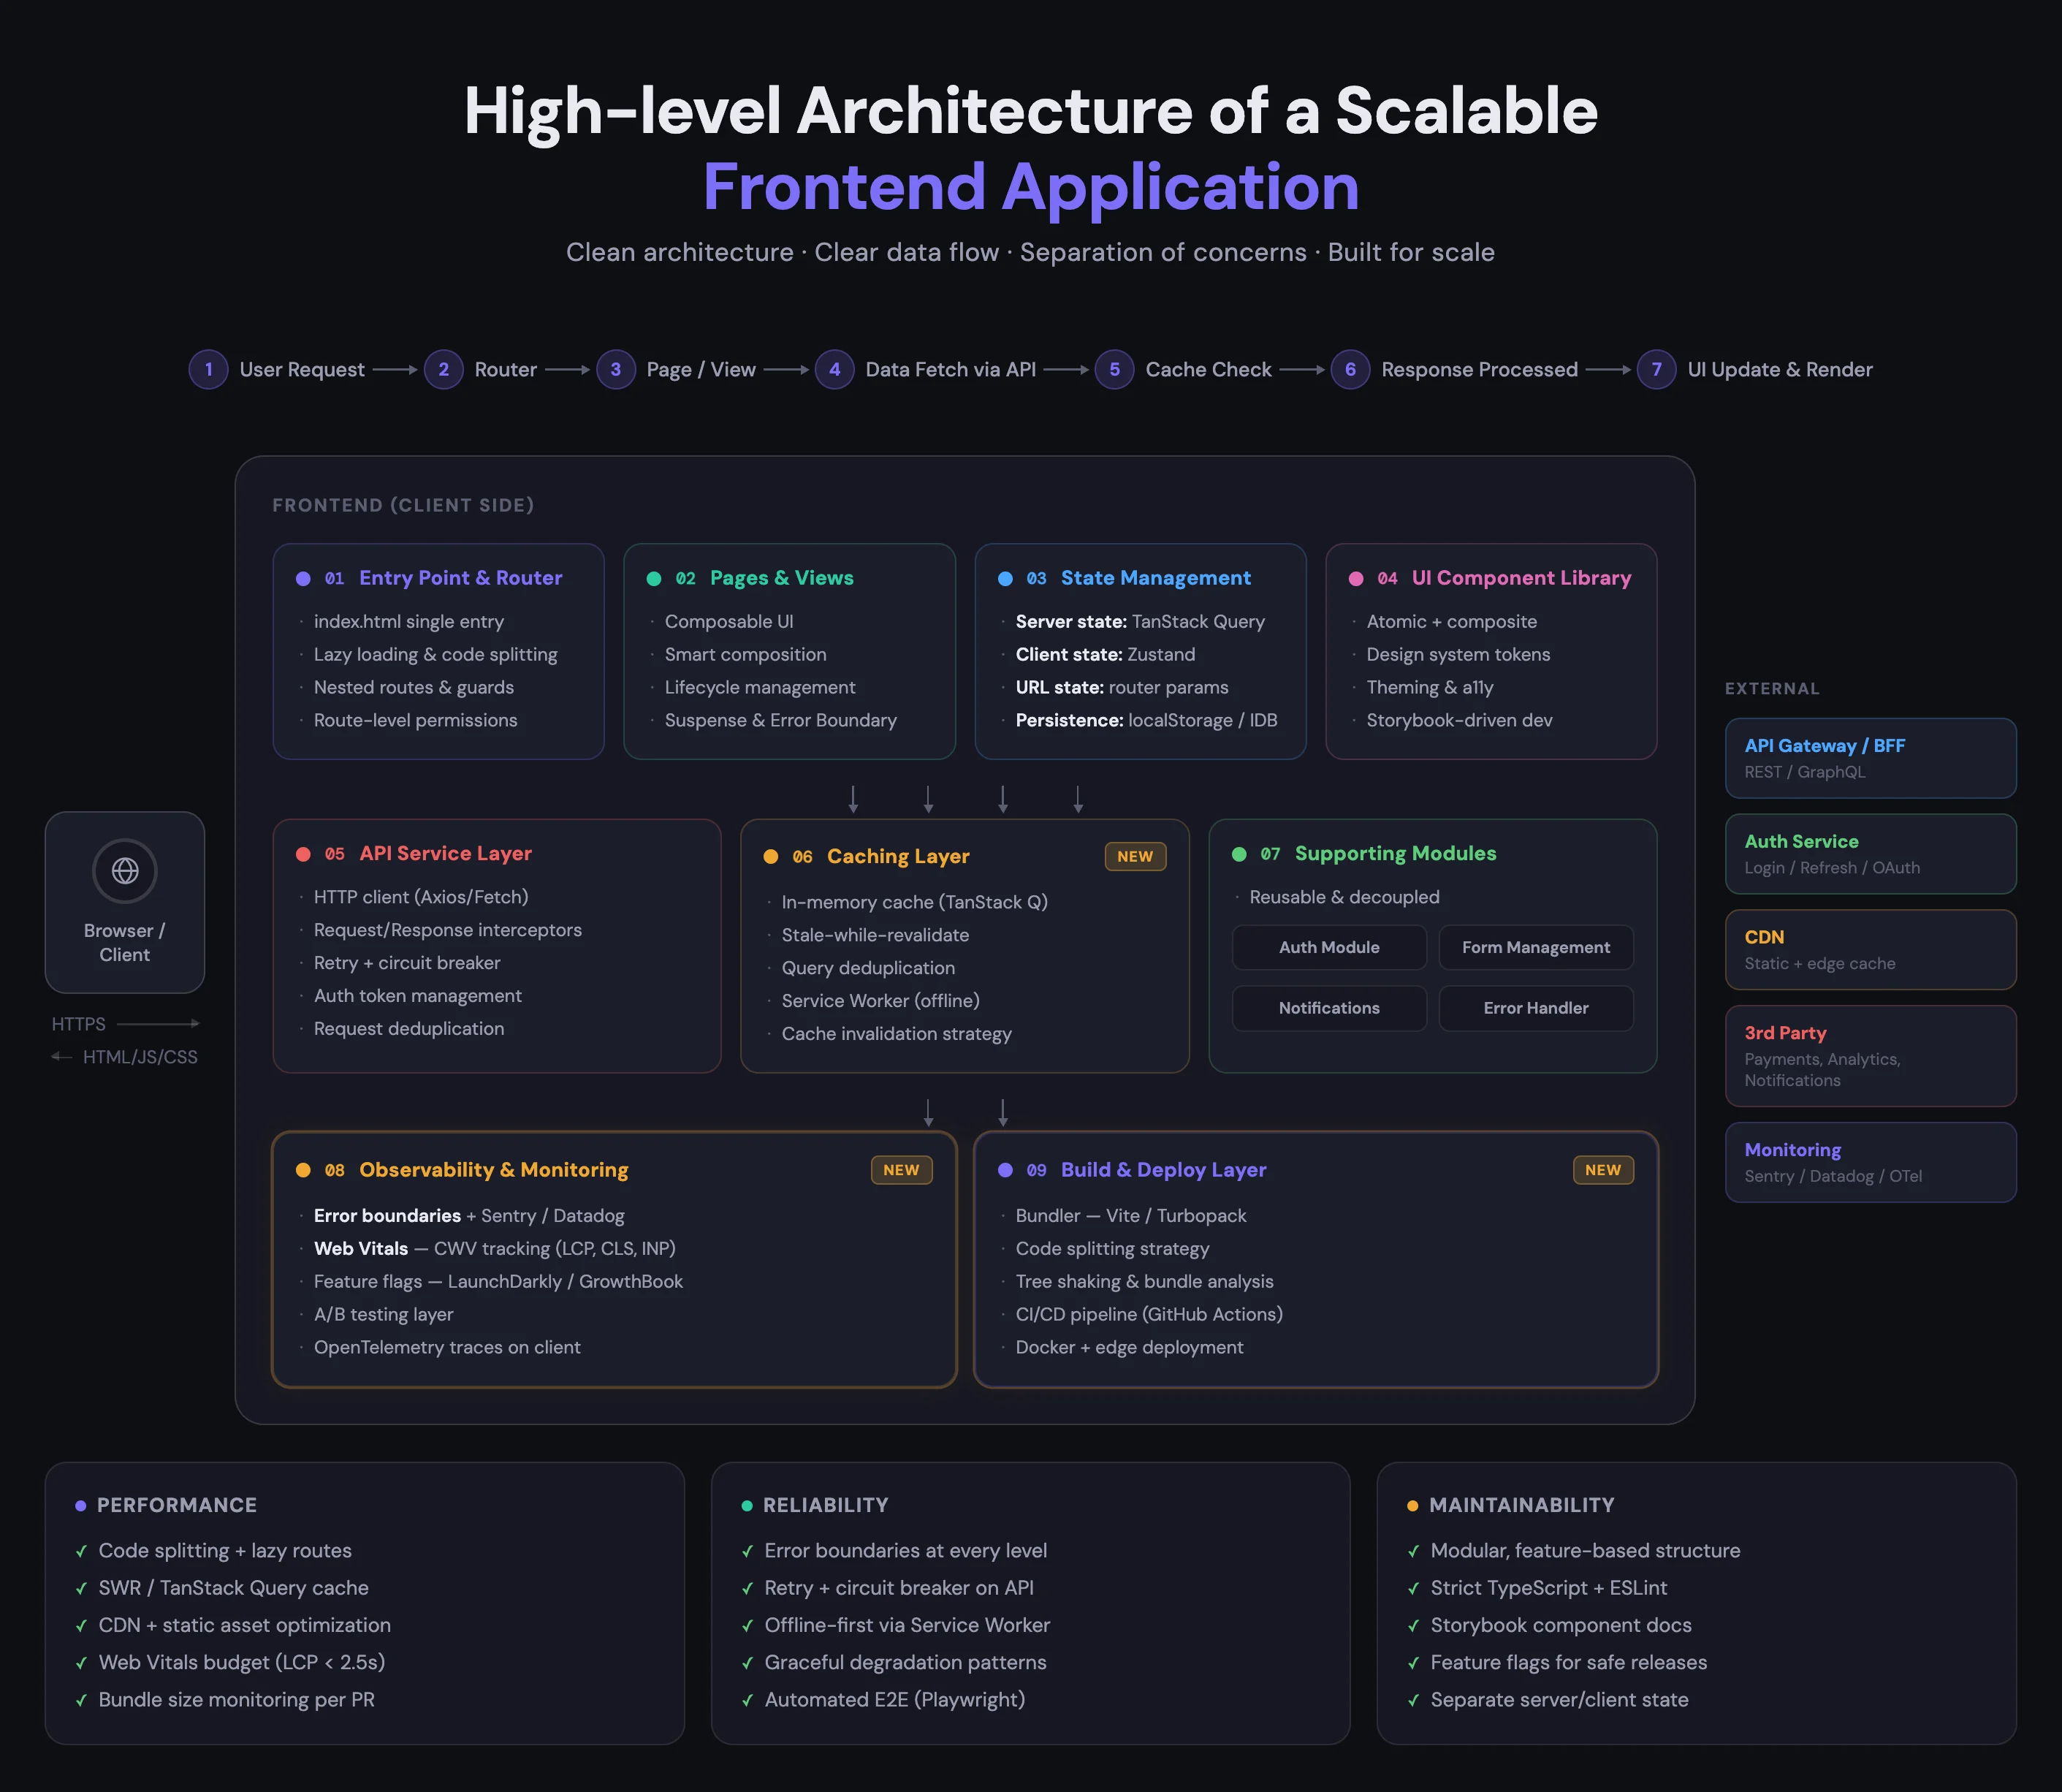Select the UI Component Library heading

point(1521,578)
